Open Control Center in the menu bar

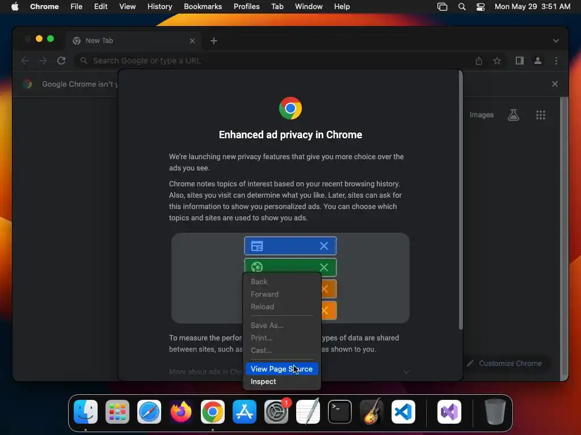(x=481, y=7)
